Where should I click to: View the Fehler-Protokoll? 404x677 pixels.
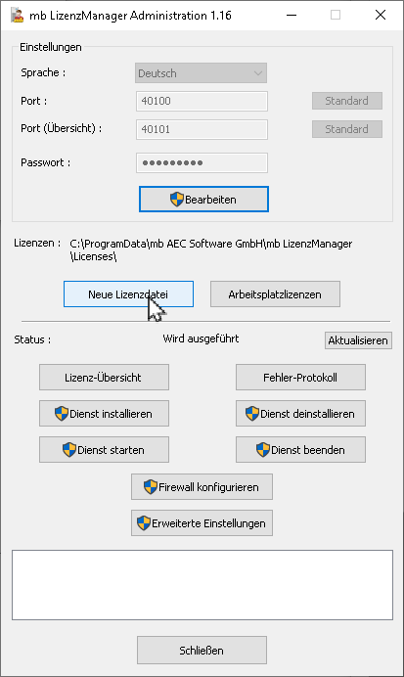click(300, 377)
